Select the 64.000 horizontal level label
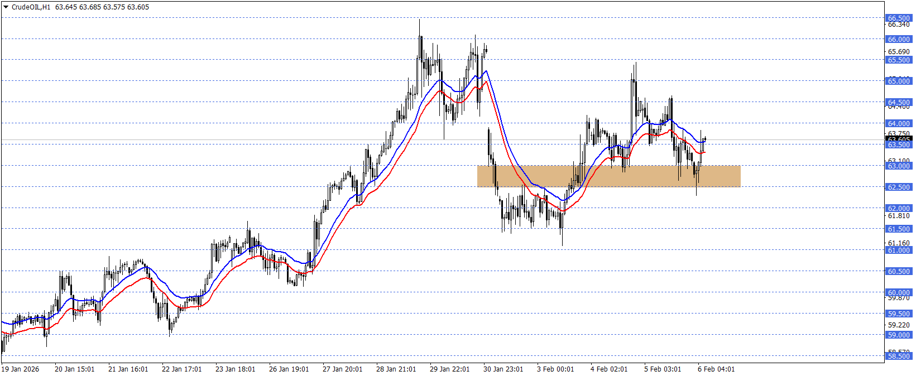 coord(899,124)
